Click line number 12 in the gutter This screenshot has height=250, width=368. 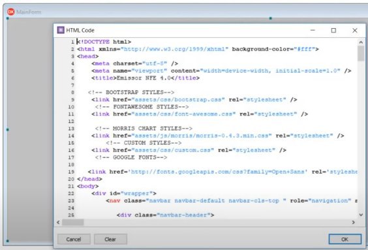click(x=71, y=121)
